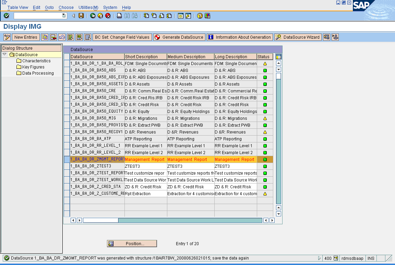Image resolution: width=395 pixels, height=265 pixels.
Task: Open the Utilities(M) menu
Action: pyautogui.click(x=88, y=8)
